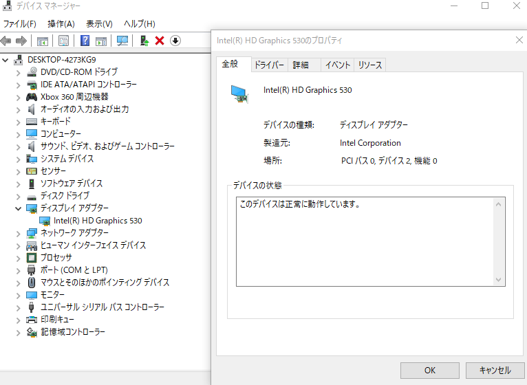Click inside the デバイスの状態 text box
This screenshot has height=385, width=527.
point(365,241)
